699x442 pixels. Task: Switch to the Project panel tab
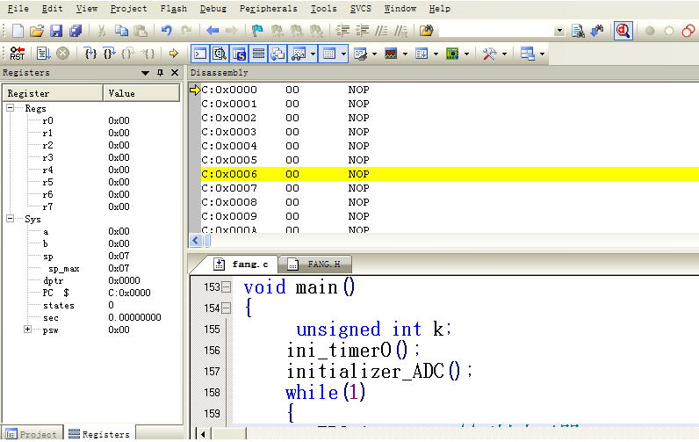32,434
